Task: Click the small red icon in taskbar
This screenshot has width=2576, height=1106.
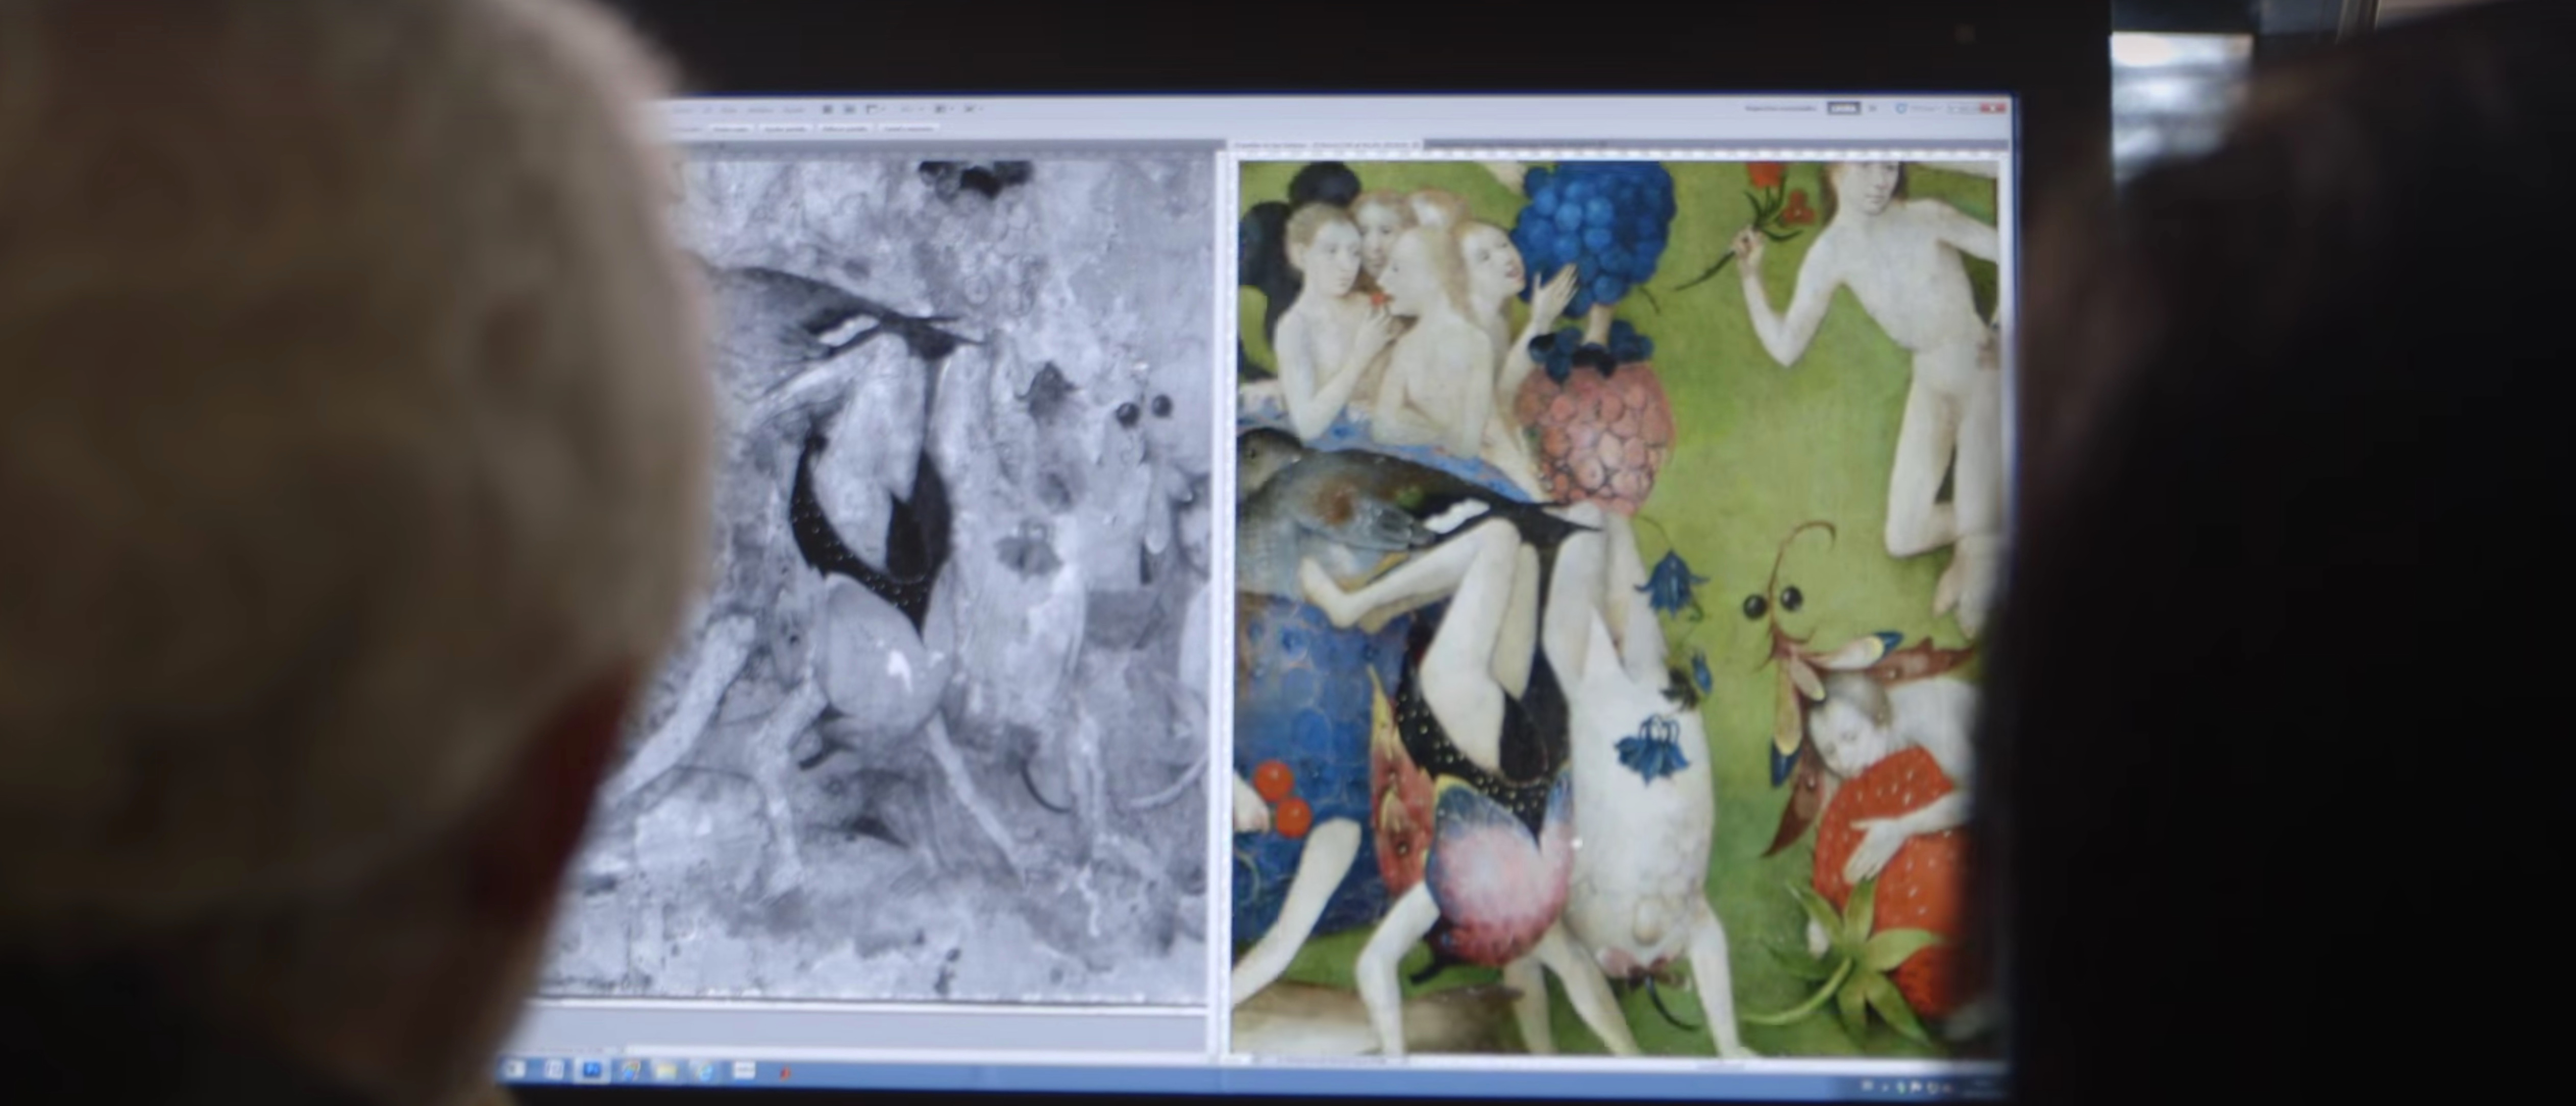Action: [x=785, y=1072]
